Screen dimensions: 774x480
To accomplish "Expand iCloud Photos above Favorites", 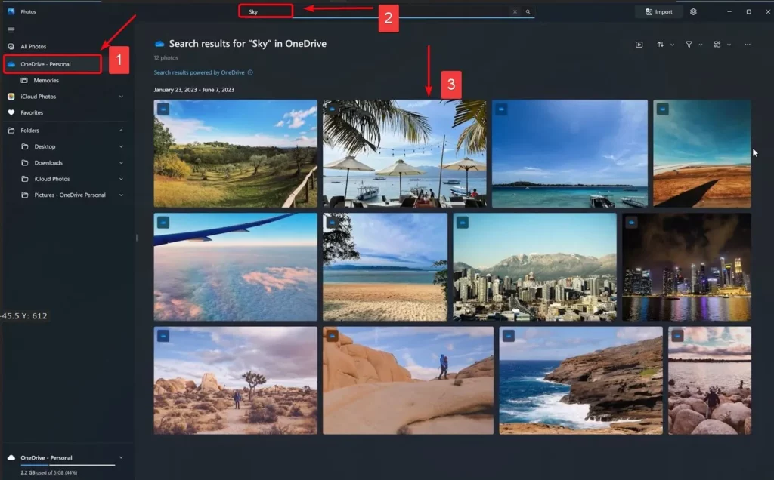I will 121,97.
